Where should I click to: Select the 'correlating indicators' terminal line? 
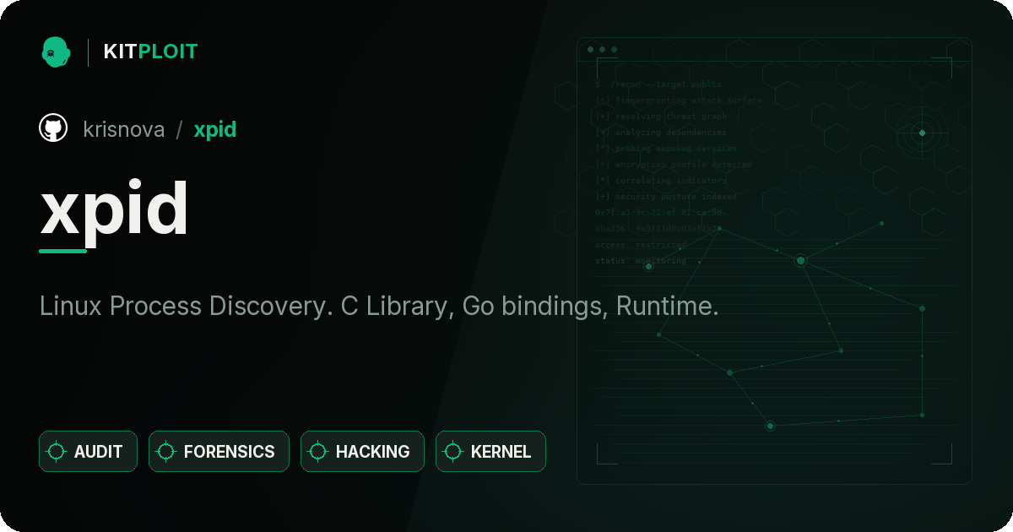point(661,181)
